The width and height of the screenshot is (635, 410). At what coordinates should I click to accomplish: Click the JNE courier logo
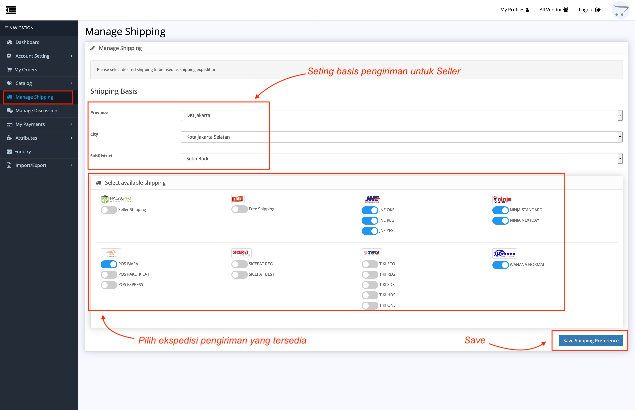(372, 199)
